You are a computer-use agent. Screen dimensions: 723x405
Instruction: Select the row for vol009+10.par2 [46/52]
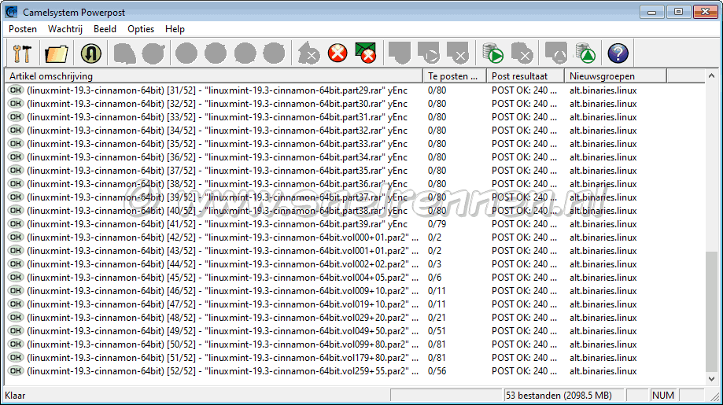tap(355, 290)
